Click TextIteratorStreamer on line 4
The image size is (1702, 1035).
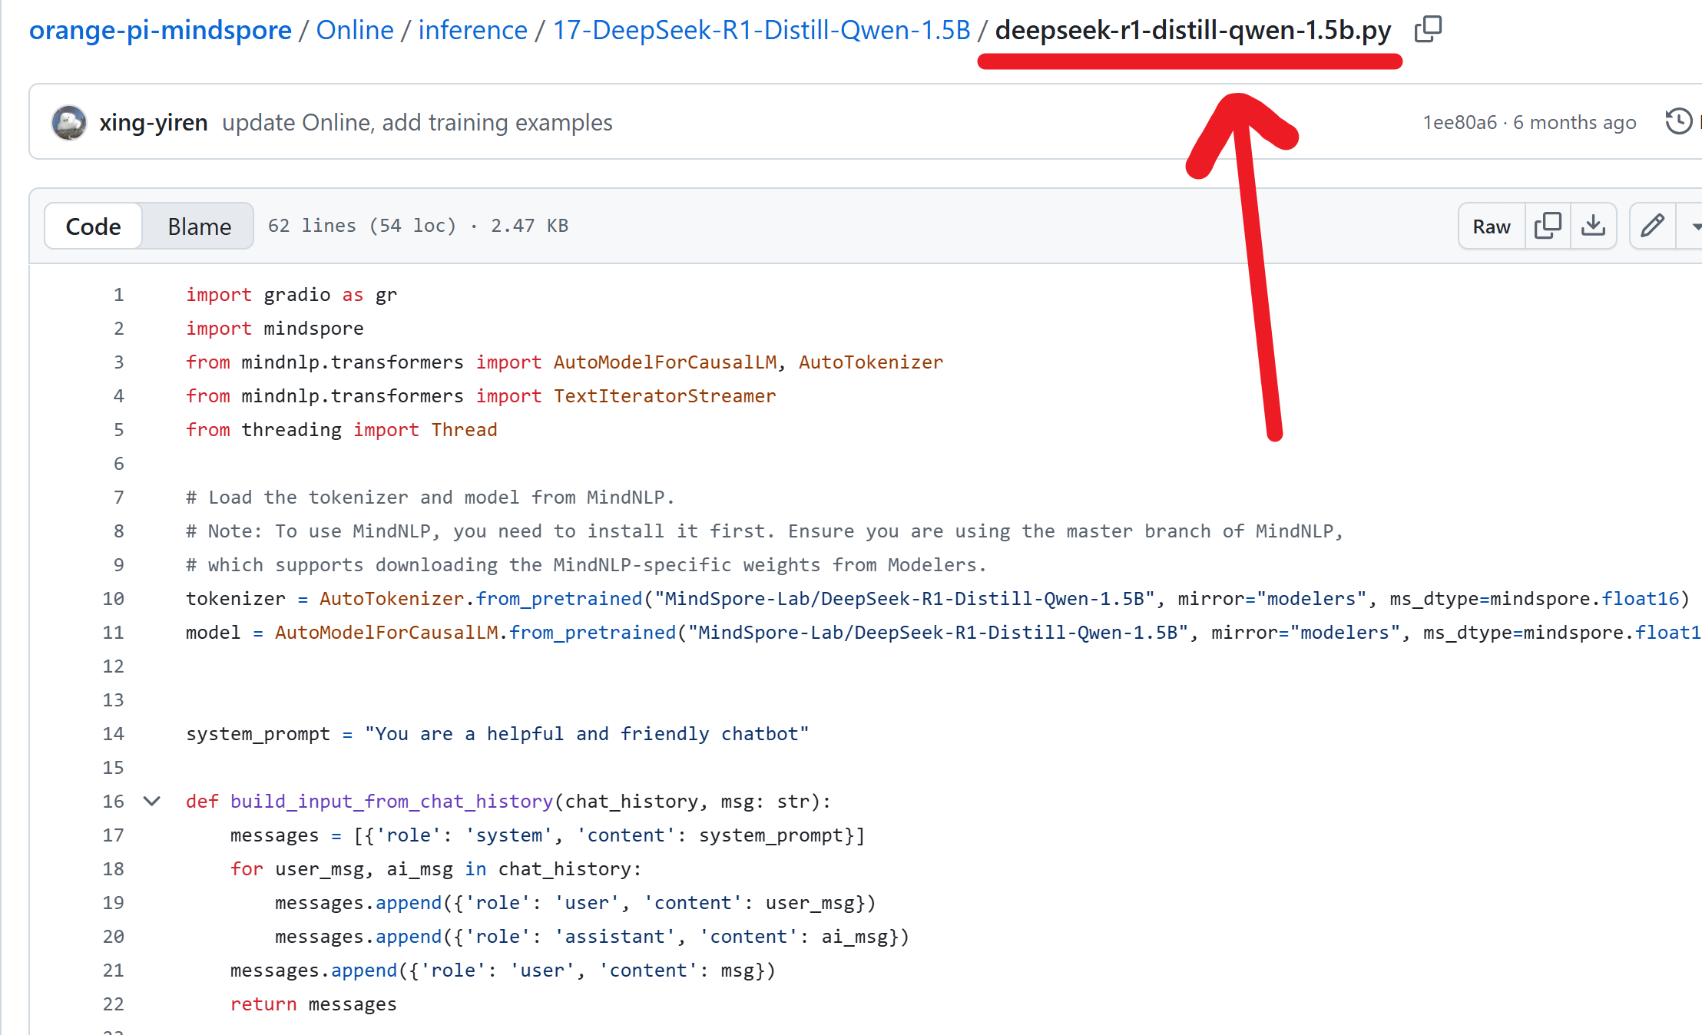[665, 396]
